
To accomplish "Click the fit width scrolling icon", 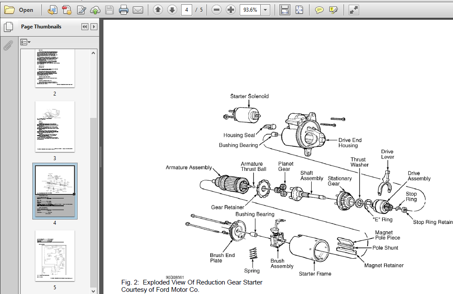I will coord(285,10).
